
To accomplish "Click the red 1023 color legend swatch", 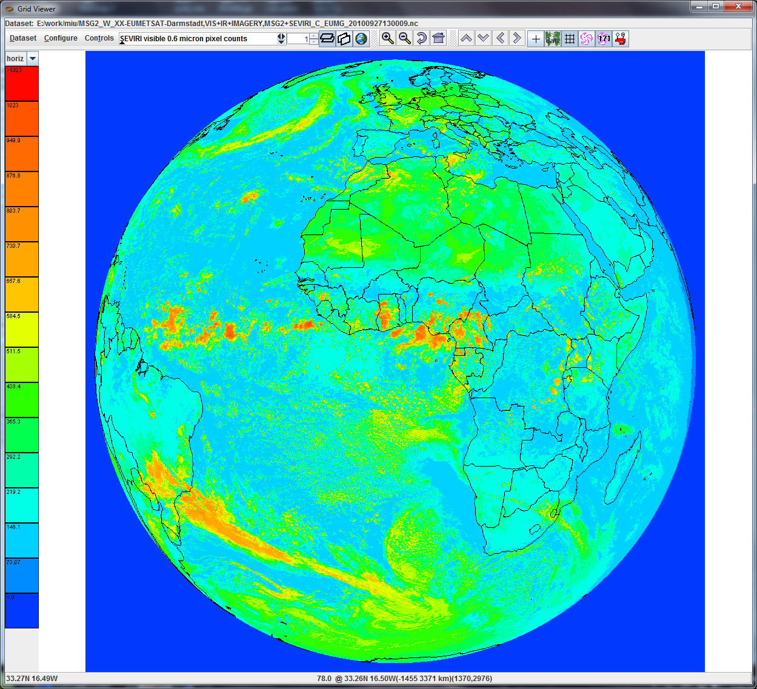I will click(x=22, y=84).
